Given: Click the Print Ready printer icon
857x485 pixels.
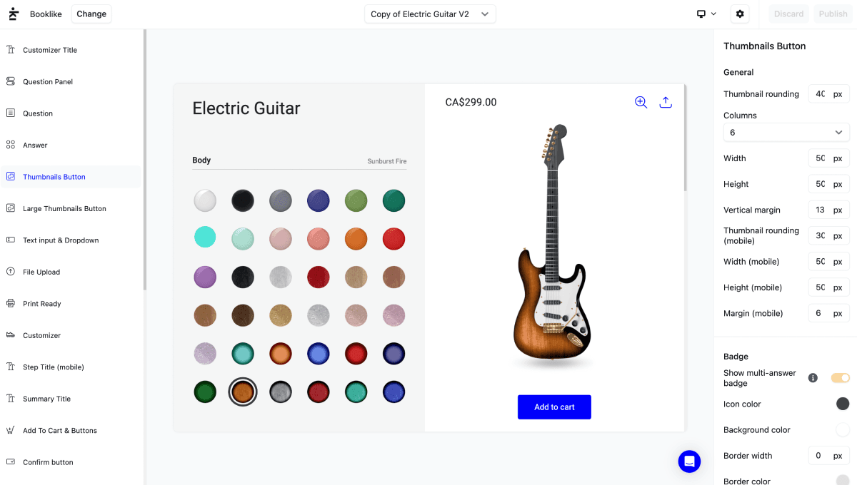Looking at the screenshot, I should pos(11,303).
